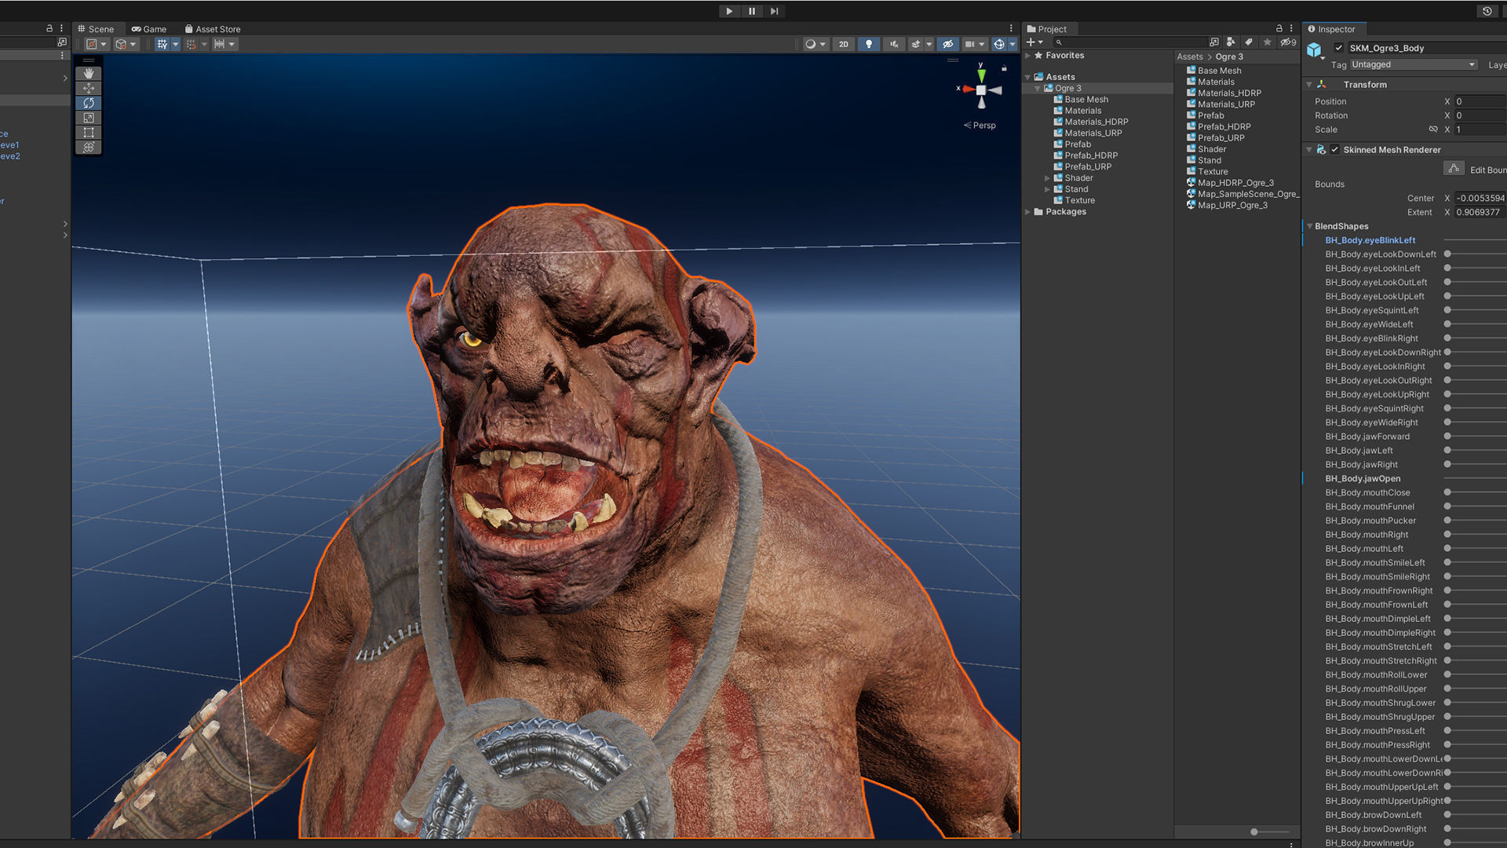This screenshot has height=848, width=1507.
Task: Select the Move tool
Action: pos(89,89)
